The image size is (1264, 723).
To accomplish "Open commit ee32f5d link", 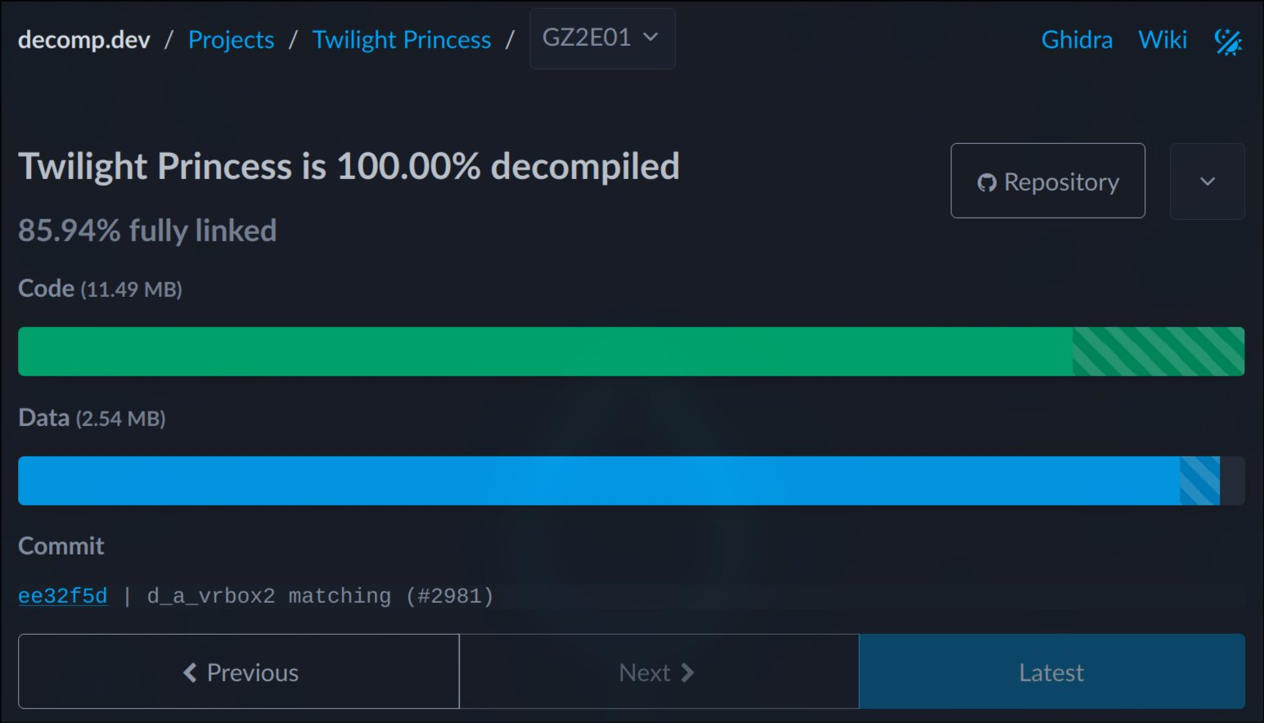I will coord(63,596).
